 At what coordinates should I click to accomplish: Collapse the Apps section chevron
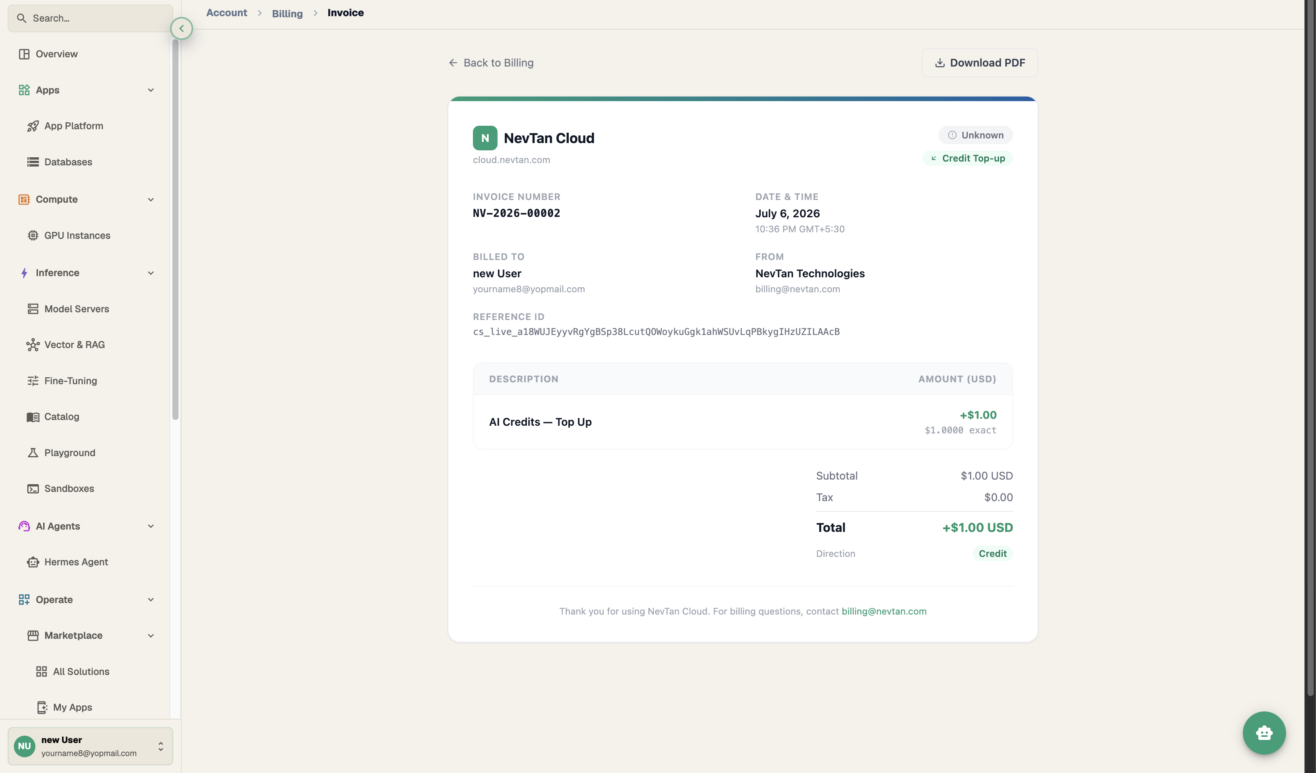pos(151,90)
